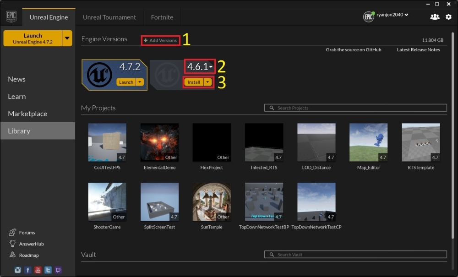458x277 pixels.
Task: Expand the main Launch button dropdown arrow
Action: [67, 38]
